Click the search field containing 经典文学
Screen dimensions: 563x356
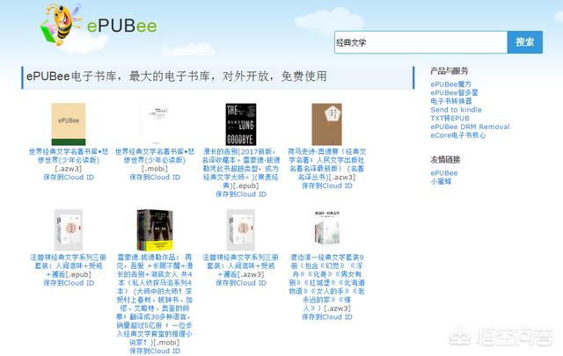click(x=420, y=42)
